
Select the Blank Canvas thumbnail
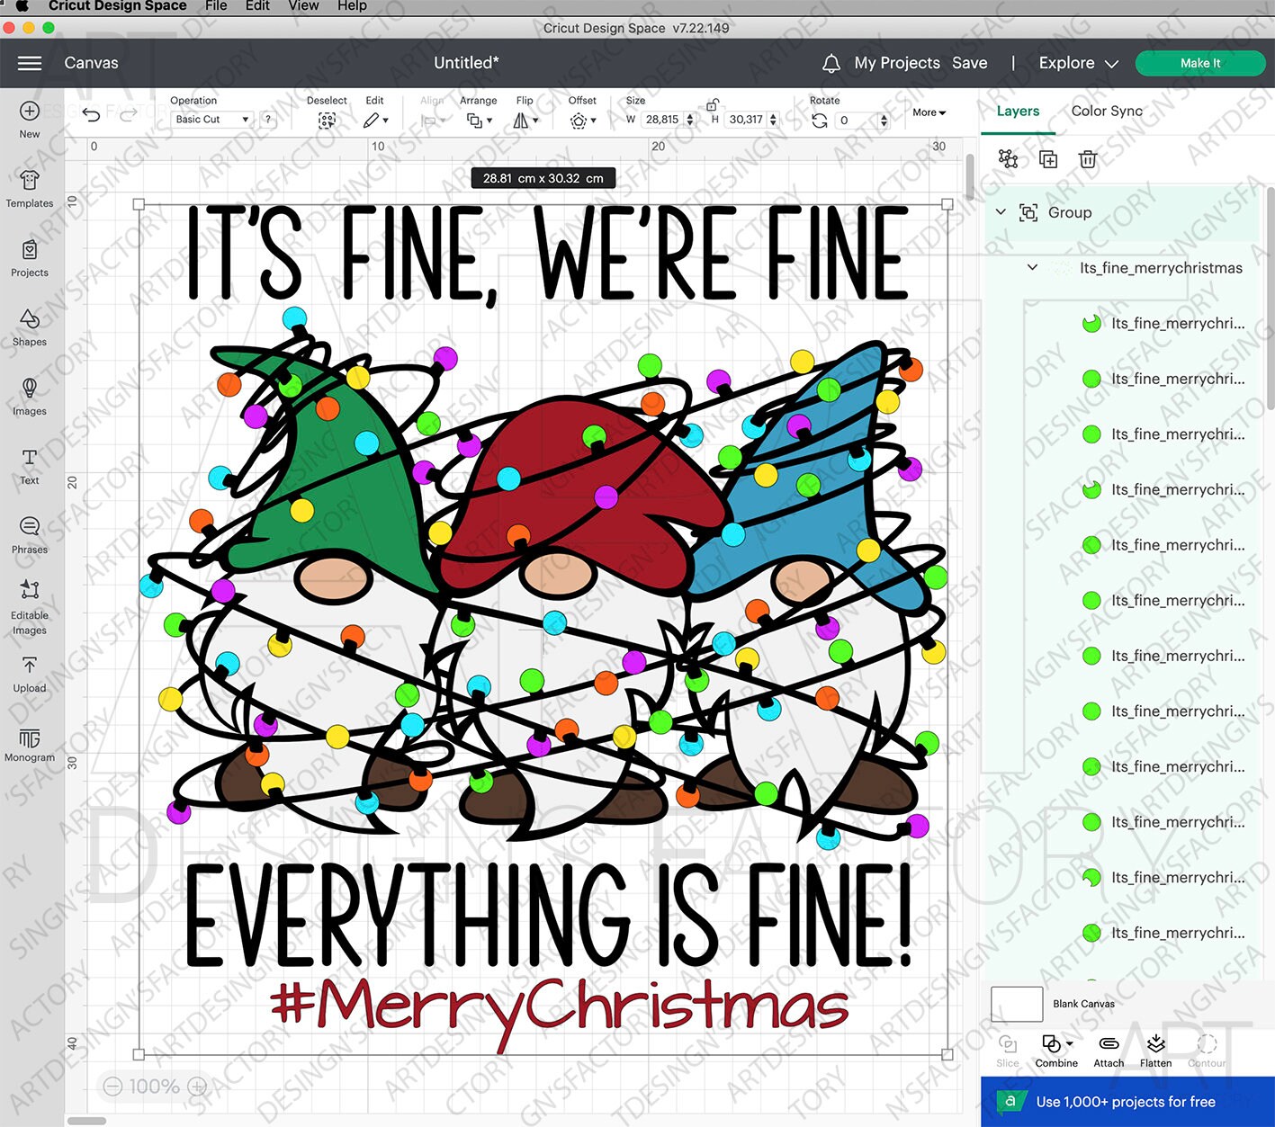click(1016, 1004)
